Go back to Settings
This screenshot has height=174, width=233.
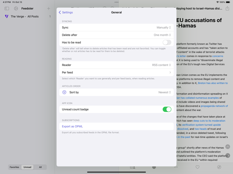coord(66,12)
